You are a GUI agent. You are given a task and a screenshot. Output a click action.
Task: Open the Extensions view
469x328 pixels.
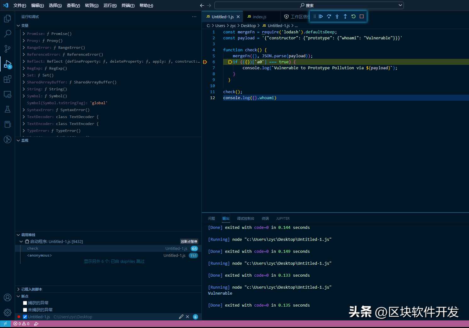[x=8, y=79]
